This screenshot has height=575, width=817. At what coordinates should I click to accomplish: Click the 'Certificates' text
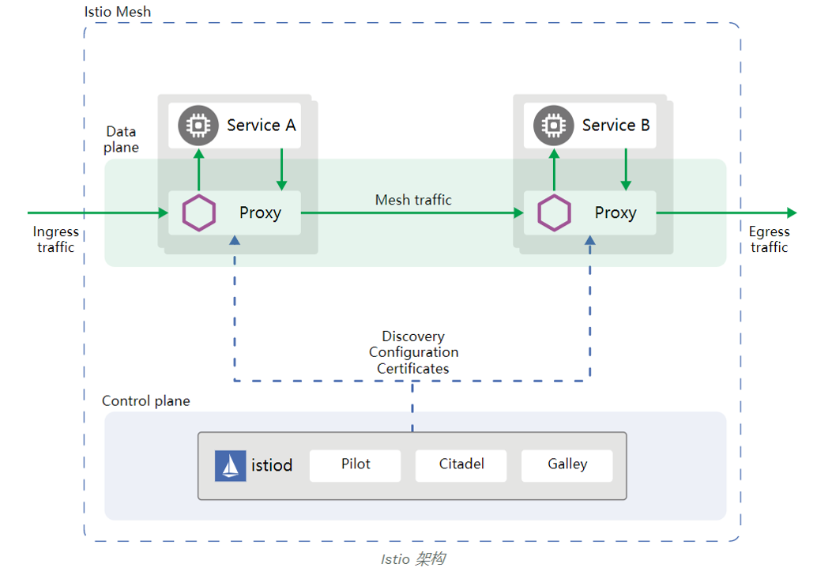[413, 369]
